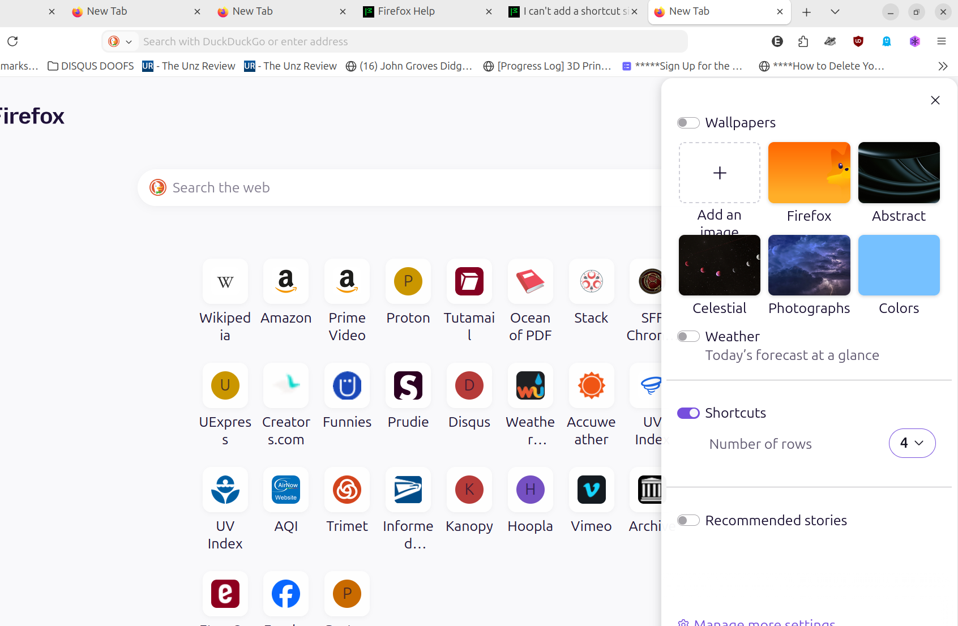Click the circled E extension icon
Image resolution: width=958 pixels, height=626 pixels.
tap(777, 41)
